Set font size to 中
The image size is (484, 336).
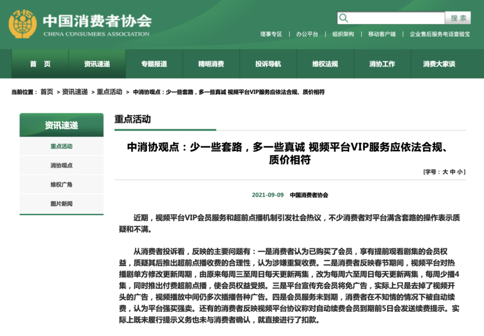pos(453,172)
